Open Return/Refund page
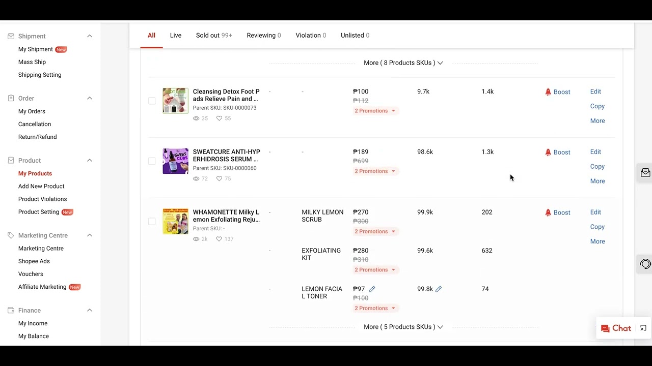The height and width of the screenshot is (366, 652). pos(38,137)
